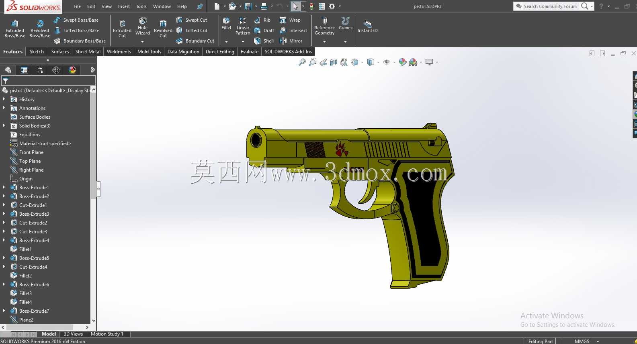Open the PropertyManager tab
The image size is (637, 344).
click(x=24, y=70)
